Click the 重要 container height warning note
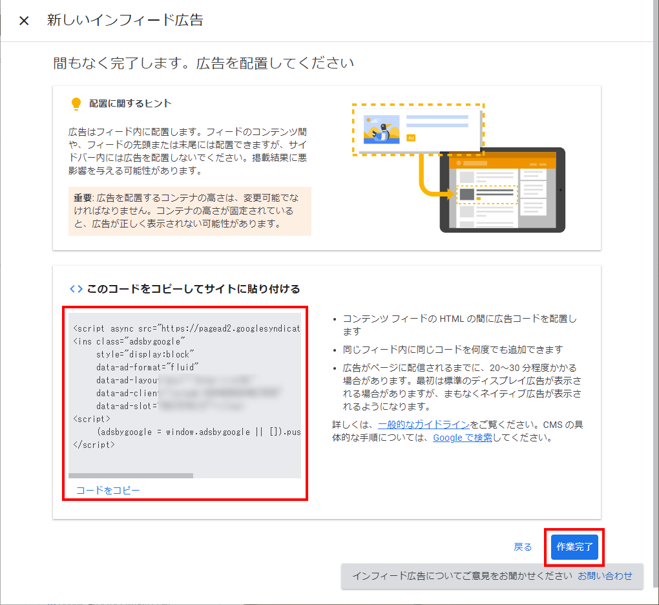The image size is (659, 605). click(x=189, y=211)
